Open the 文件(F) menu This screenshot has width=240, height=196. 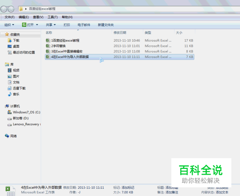click(9, 17)
